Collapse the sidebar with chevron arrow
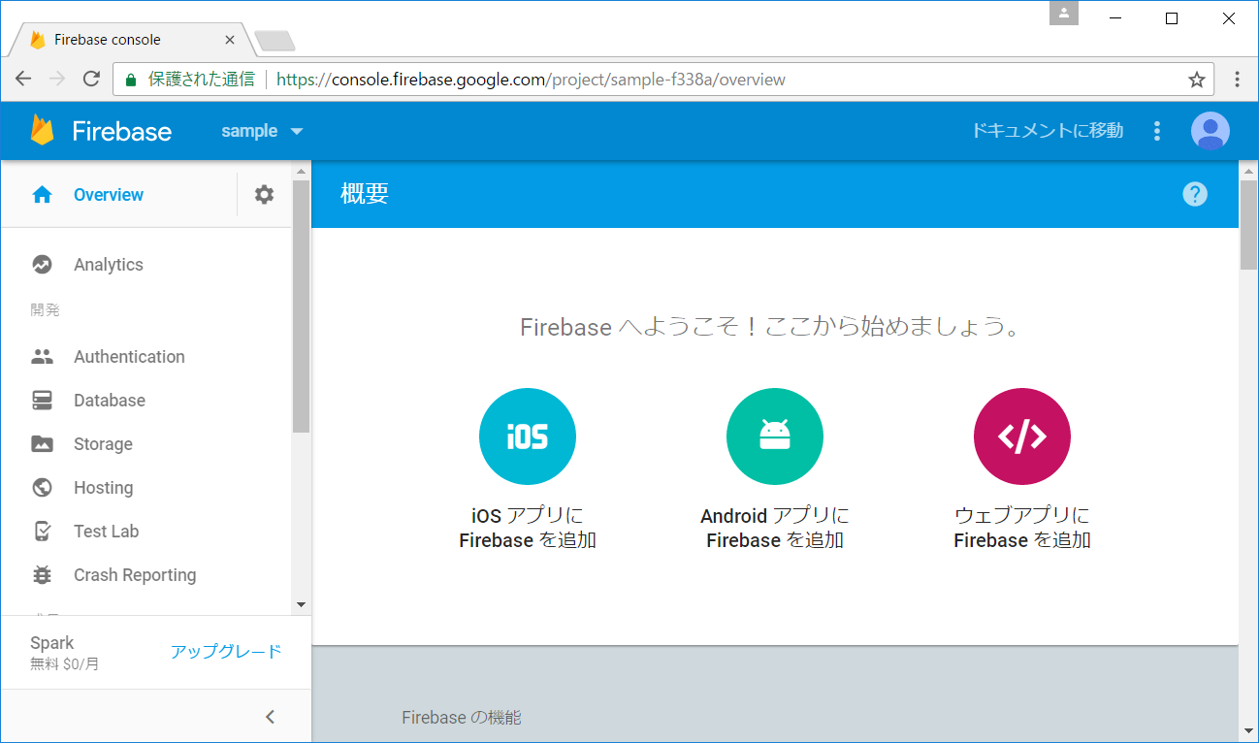Image resolution: width=1259 pixels, height=743 pixels. point(271,717)
